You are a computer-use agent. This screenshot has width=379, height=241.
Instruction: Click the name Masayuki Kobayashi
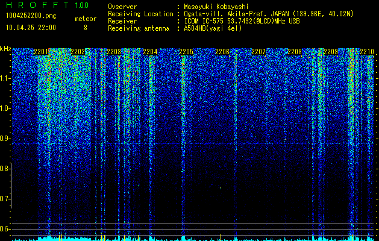216,7
